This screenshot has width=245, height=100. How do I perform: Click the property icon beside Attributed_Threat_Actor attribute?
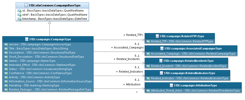point(148,91)
